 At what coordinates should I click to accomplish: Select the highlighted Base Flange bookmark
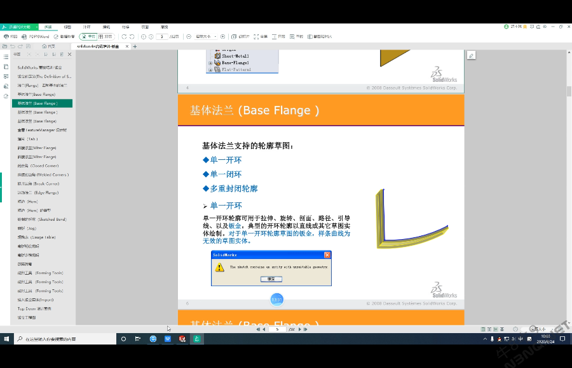pos(43,103)
